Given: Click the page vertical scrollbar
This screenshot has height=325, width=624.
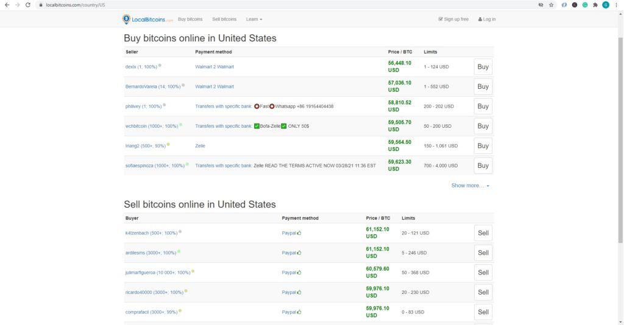Looking at the screenshot, I should pos(620,139).
